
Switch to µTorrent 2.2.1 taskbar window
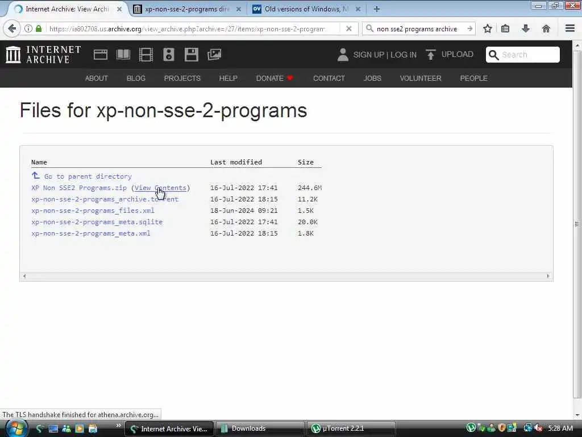coord(351,428)
